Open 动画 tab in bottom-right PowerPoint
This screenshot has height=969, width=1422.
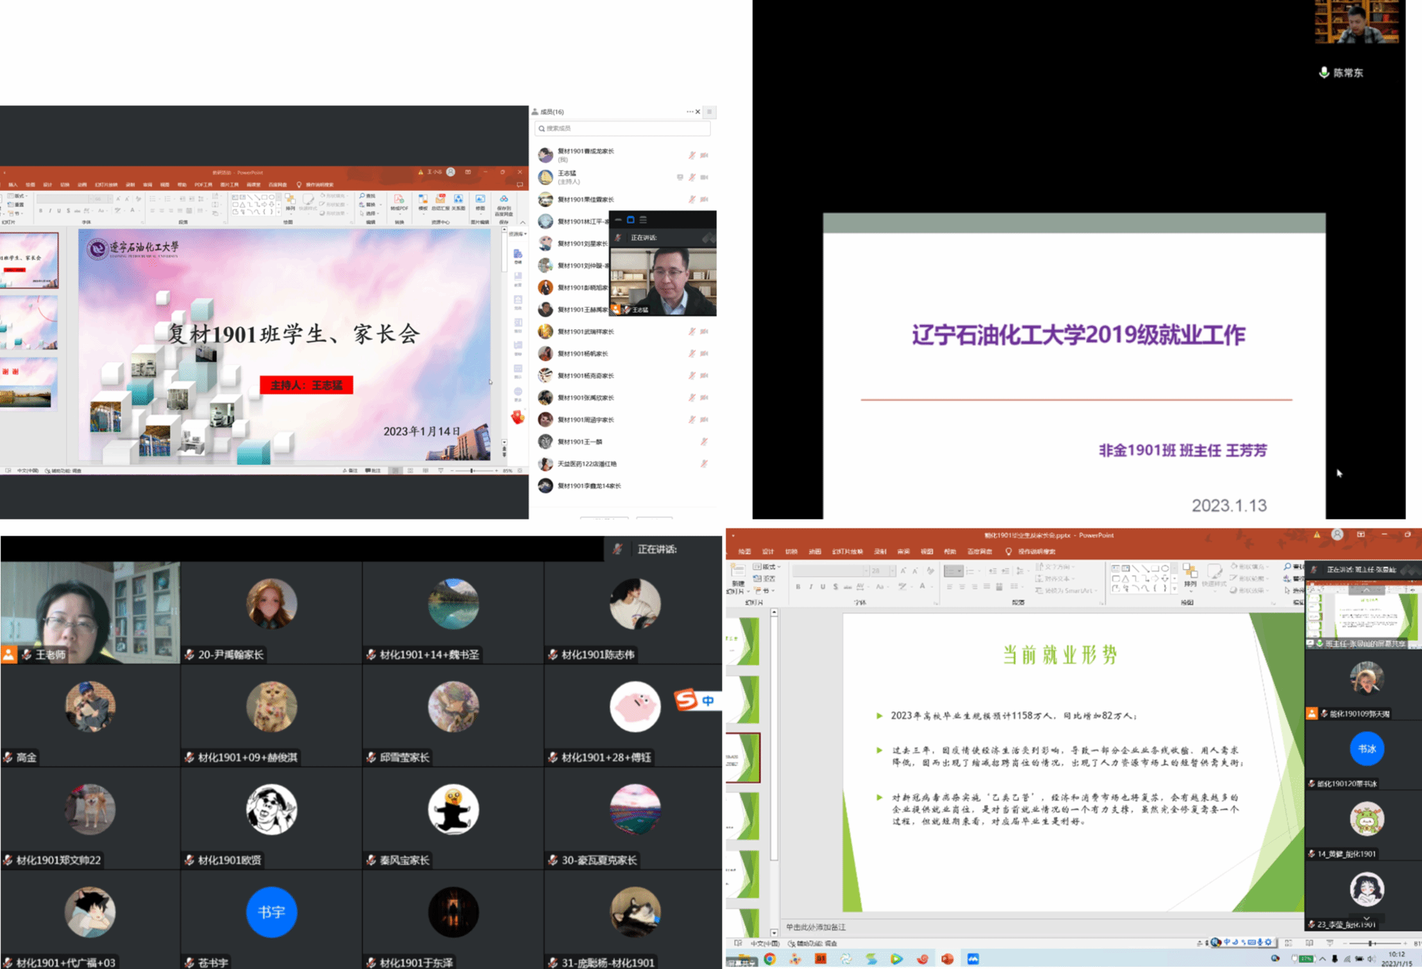pos(815,552)
